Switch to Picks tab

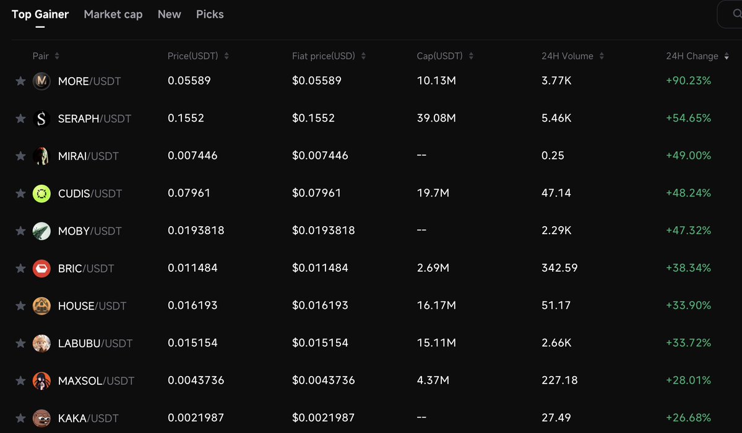(x=210, y=15)
